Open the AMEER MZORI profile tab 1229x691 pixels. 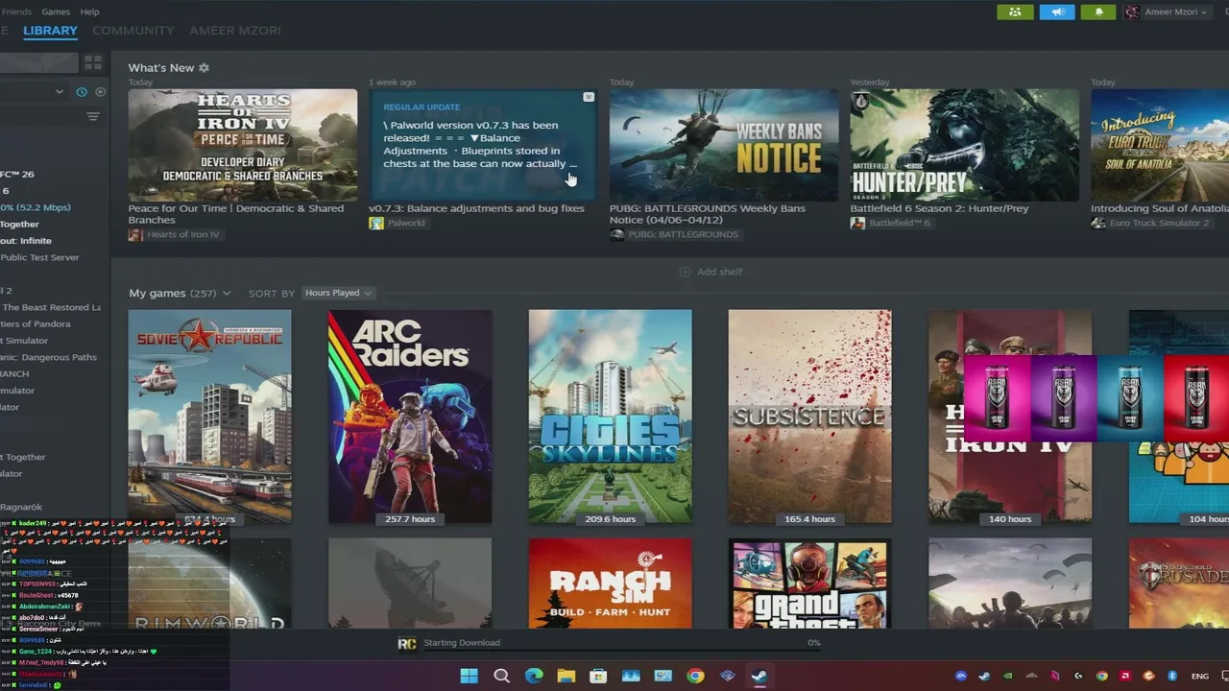pyautogui.click(x=235, y=31)
